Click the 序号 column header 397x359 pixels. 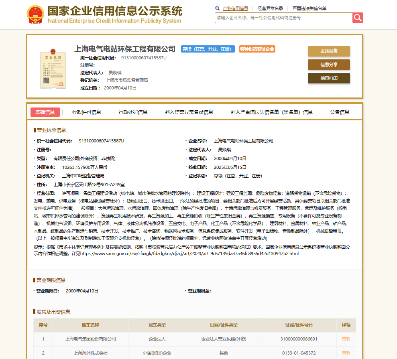[43, 325]
